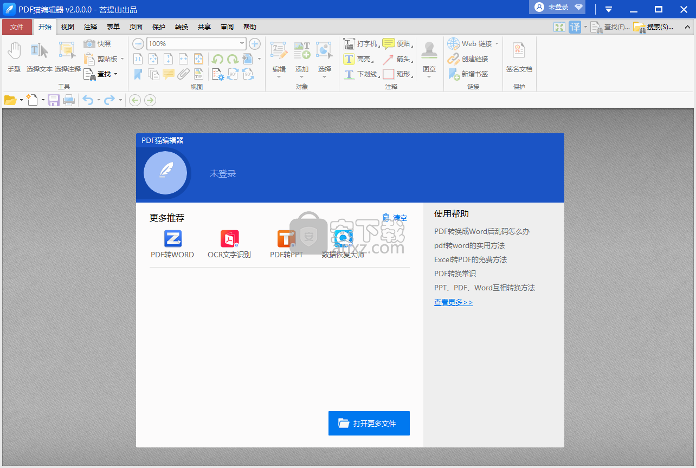
Task: Select the Hand (手型) tool
Action: pos(14,57)
